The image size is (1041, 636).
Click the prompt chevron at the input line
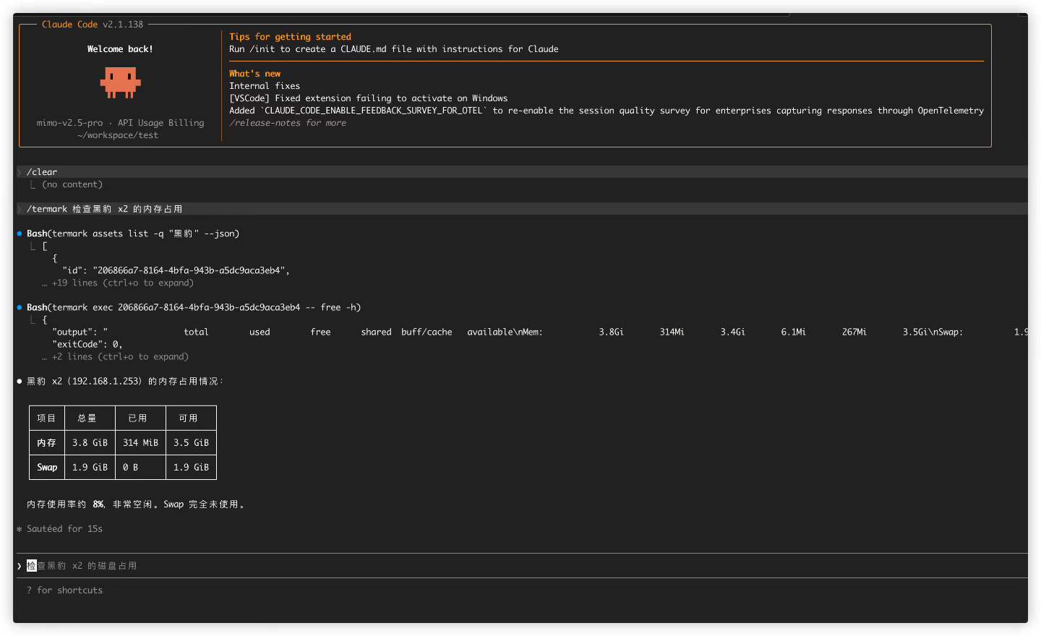click(x=20, y=566)
